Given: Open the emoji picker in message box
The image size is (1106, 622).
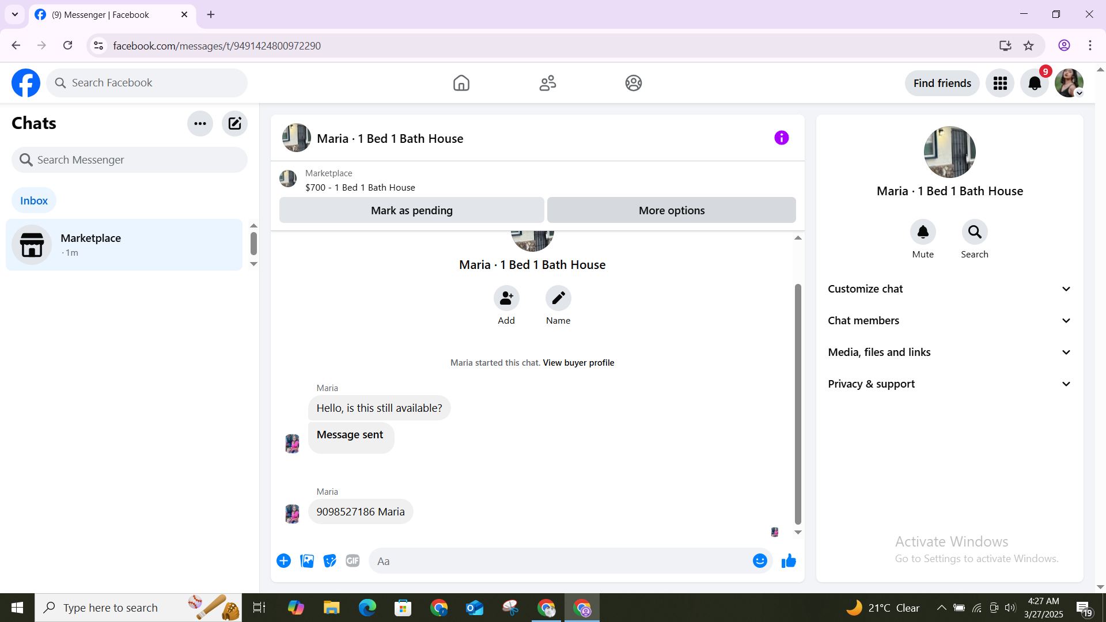Looking at the screenshot, I should 760,561.
